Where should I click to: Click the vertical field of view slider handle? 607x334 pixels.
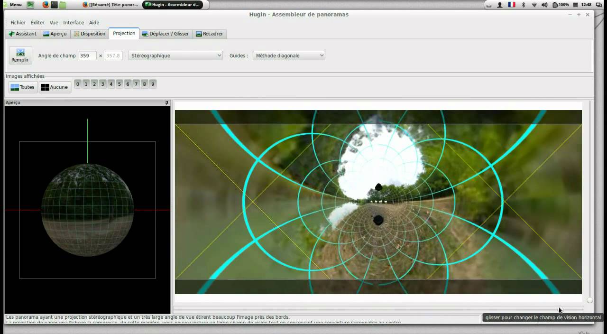[589, 300]
